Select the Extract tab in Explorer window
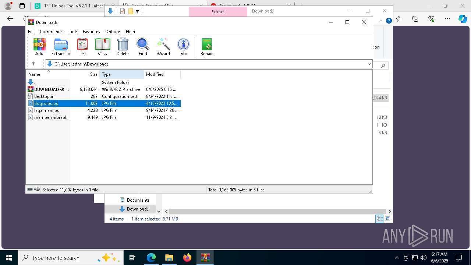 click(x=218, y=11)
